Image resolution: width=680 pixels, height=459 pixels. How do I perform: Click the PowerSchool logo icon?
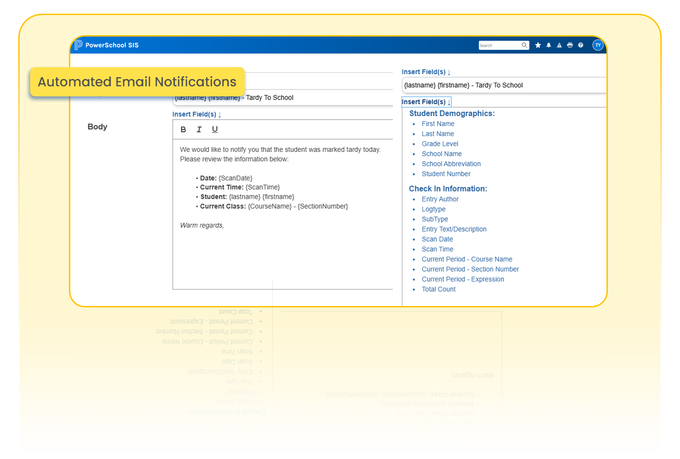(79, 45)
